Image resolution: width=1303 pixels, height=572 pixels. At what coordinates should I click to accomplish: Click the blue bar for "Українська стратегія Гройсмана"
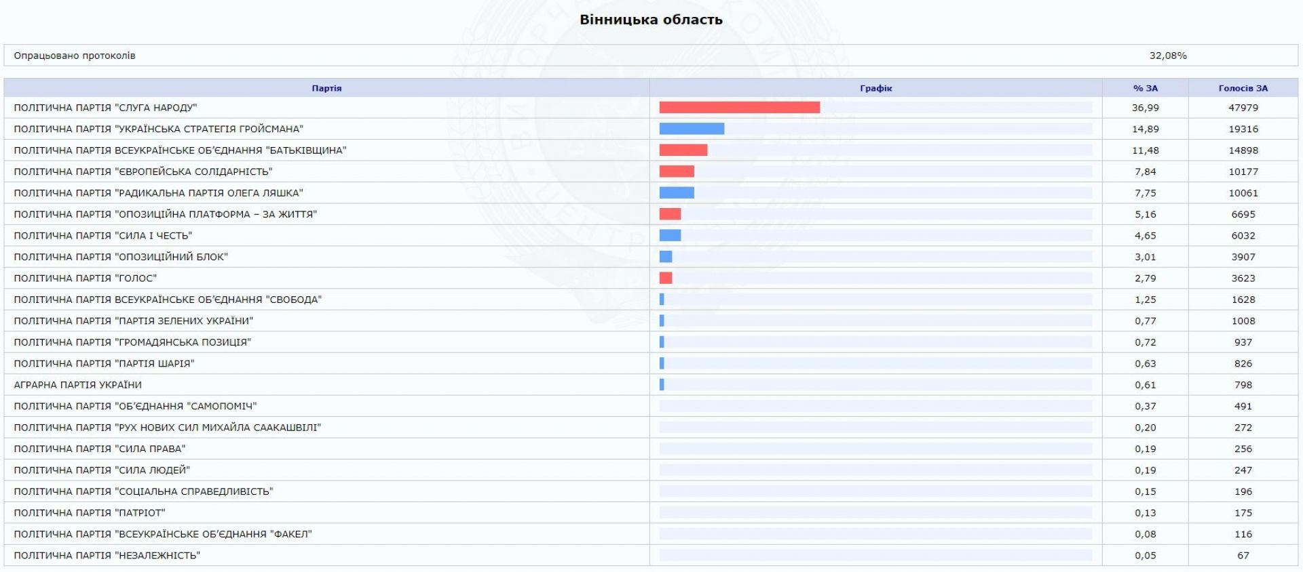point(692,129)
